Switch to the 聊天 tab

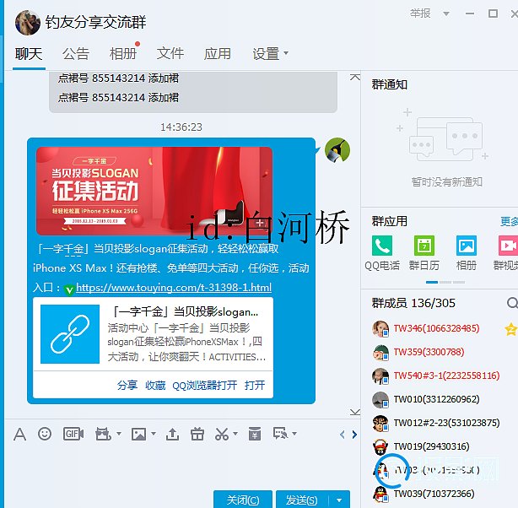(x=29, y=53)
